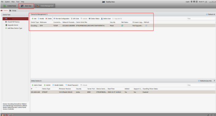Click the Weak security cell

112,26
